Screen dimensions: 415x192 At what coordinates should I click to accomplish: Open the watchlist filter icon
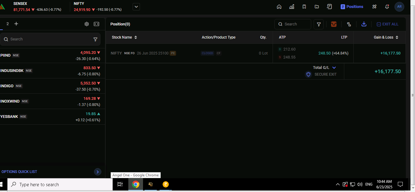coord(95,39)
